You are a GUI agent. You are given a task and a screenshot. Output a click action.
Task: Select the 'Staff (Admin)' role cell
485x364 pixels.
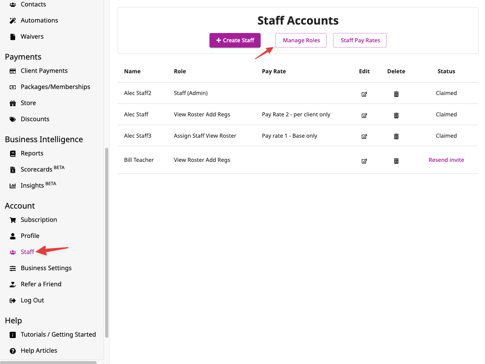click(x=191, y=93)
